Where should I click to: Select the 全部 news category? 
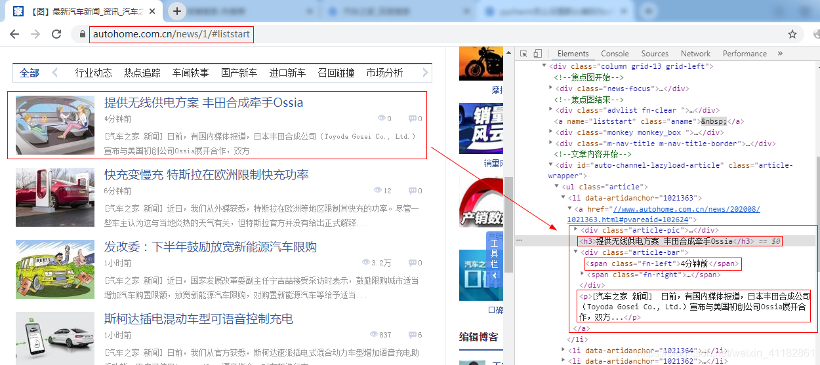30,73
